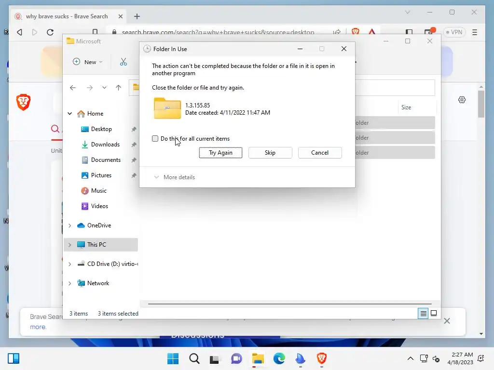Open Widgets panel on the taskbar
Screen dimensions: 494x370
pyautogui.click(x=14, y=358)
